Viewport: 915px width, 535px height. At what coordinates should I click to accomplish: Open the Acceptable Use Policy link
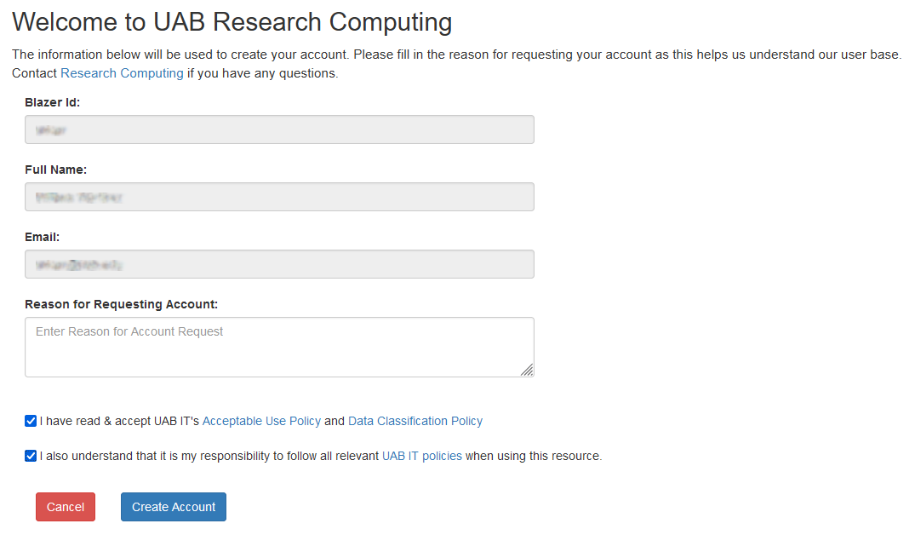coord(261,421)
